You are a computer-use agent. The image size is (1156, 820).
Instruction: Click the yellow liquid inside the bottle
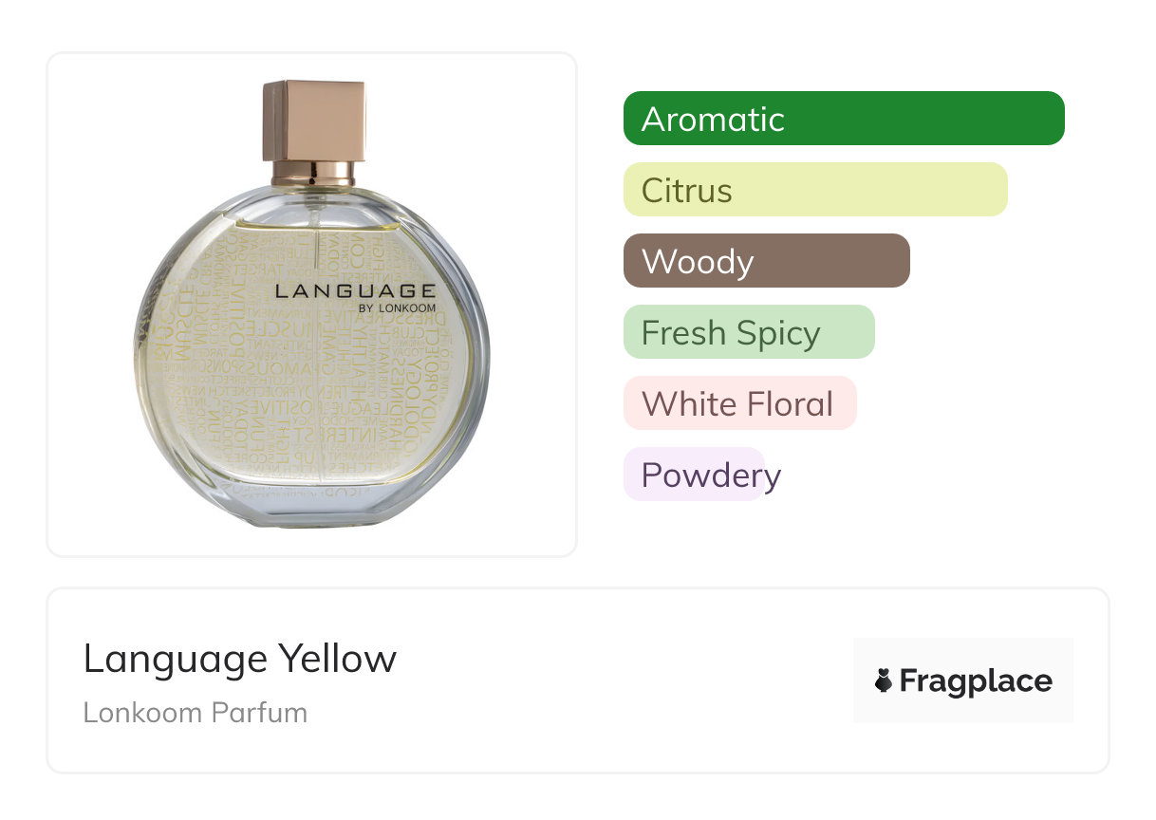coord(380,380)
